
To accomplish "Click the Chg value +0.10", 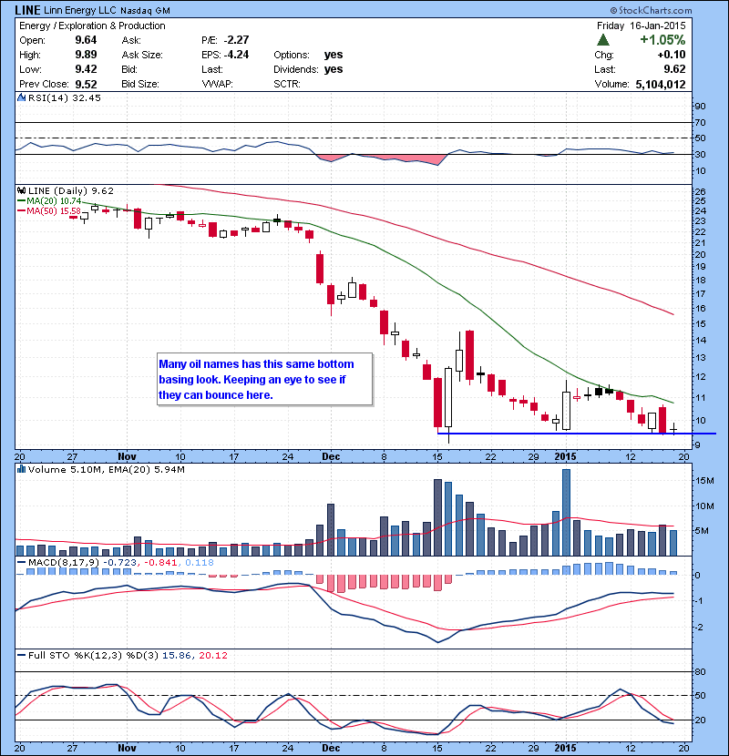I will 671,55.
